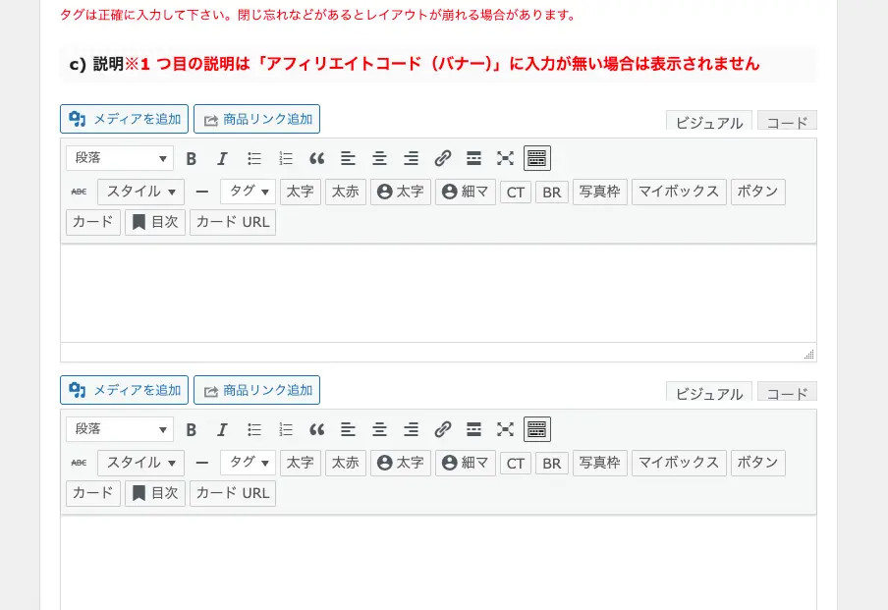Click insert link icon in first editor
The height and width of the screenshot is (610, 888).
coord(443,158)
